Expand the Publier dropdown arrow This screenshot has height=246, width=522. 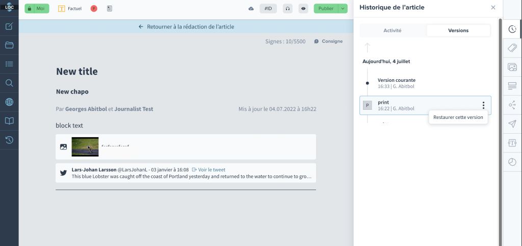tap(343, 9)
